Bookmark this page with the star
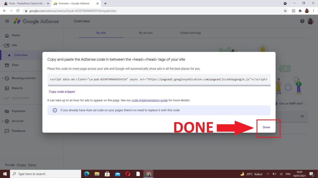The width and height of the screenshot is (318, 178). pyautogui.click(x=285, y=11)
